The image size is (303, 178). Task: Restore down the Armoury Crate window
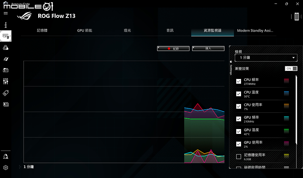[287, 4]
